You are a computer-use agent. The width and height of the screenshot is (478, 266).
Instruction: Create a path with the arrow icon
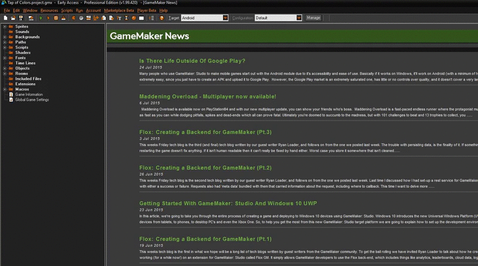click(x=96, y=18)
